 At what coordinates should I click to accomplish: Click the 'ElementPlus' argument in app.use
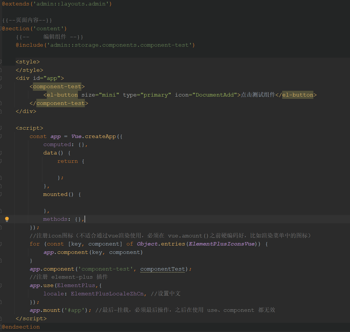[76, 286]
